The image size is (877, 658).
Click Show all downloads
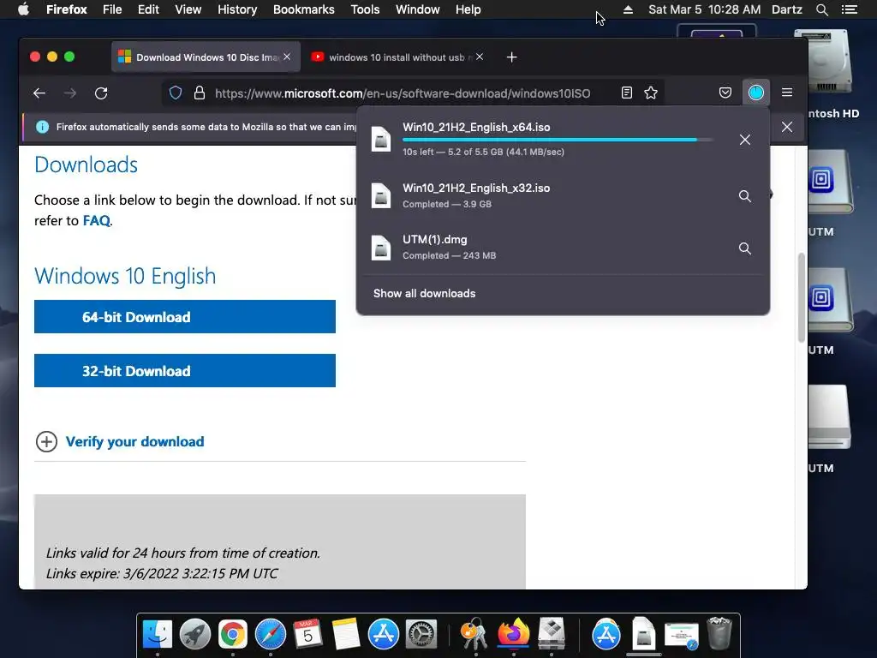click(424, 293)
